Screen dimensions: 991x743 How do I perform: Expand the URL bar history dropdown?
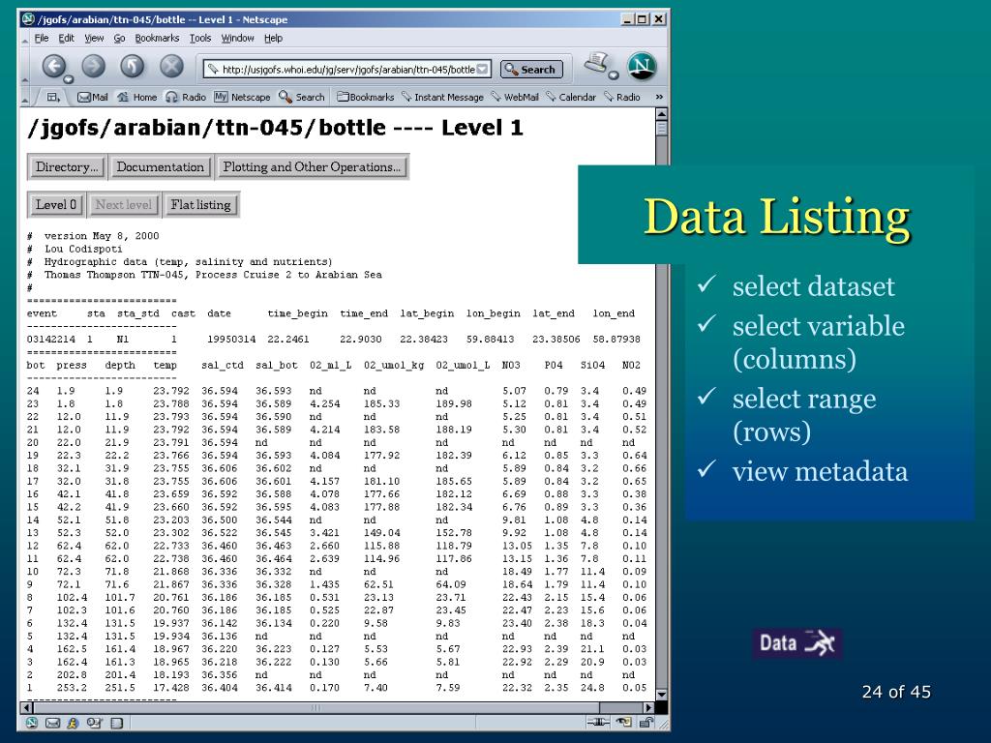(483, 69)
